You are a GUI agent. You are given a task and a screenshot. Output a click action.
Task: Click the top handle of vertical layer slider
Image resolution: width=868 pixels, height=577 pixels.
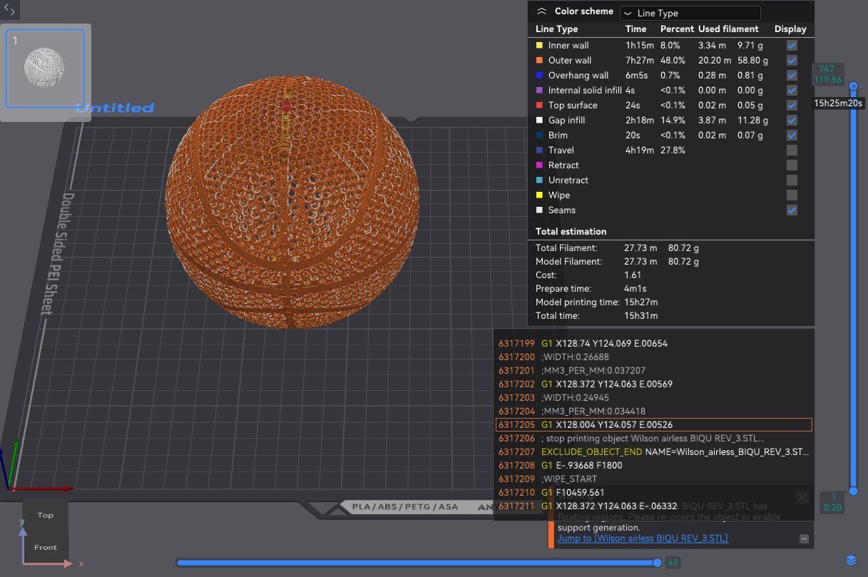pyautogui.click(x=853, y=86)
